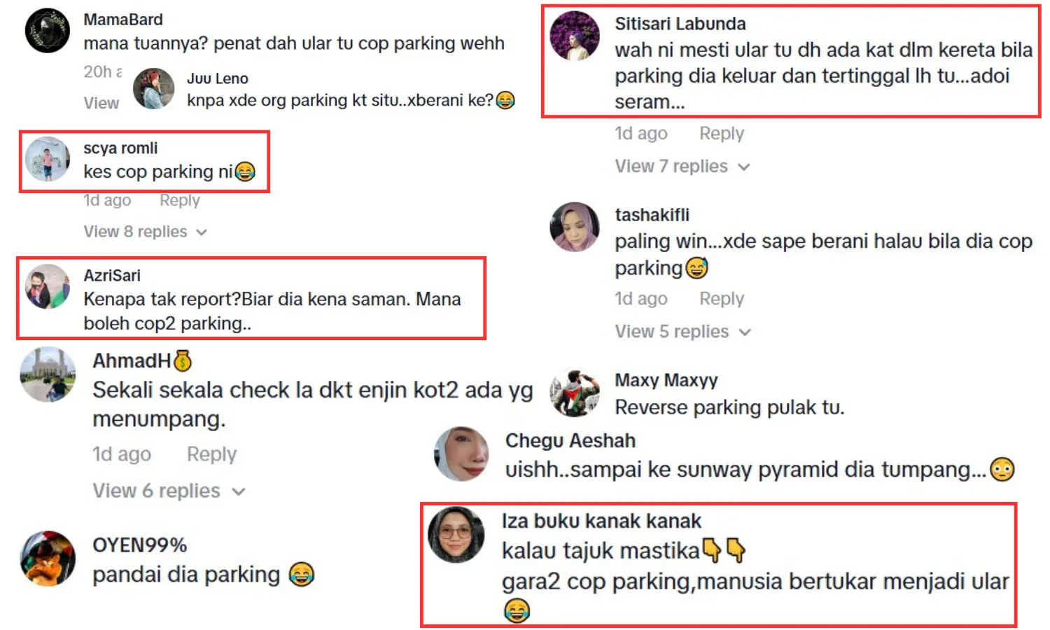Expand View 7 replies under Sitisari Labunda
This screenshot has height=630, width=1050.
682,167
